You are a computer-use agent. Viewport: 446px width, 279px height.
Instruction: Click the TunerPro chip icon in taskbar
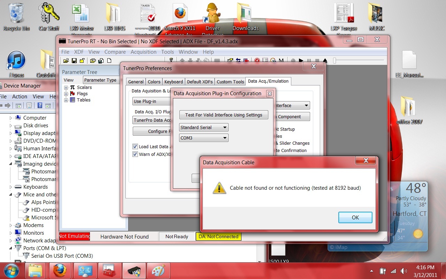134,271
